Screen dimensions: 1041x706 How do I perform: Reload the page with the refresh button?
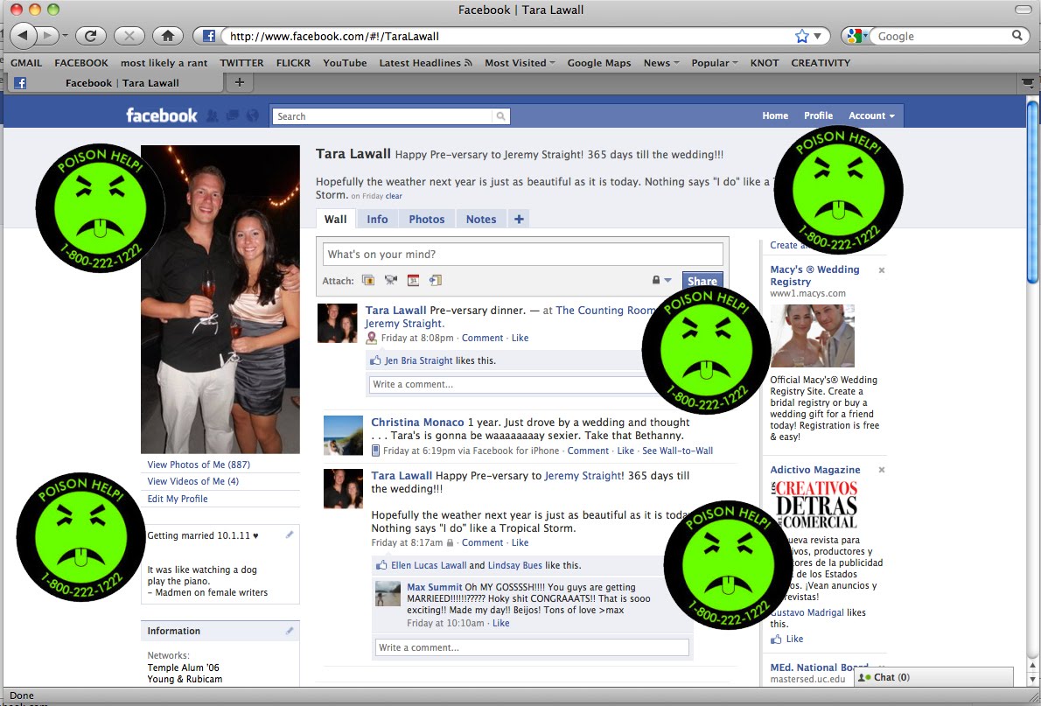[x=91, y=36]
